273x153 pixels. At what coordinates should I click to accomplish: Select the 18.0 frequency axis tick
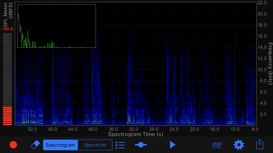[262, 25]
